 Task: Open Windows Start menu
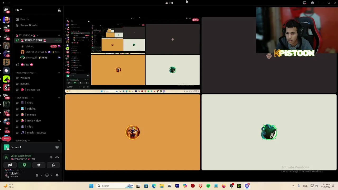point(91,186)
